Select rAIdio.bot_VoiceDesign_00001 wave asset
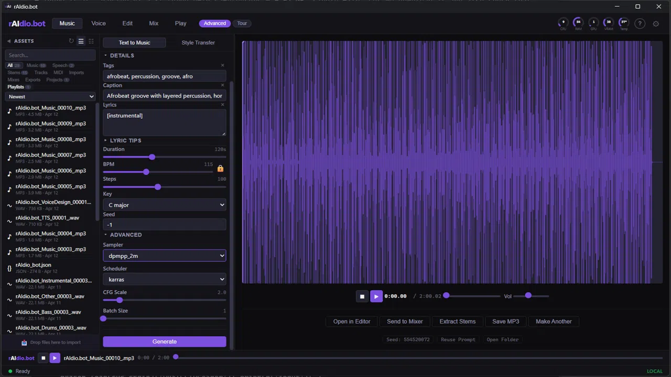The image size is (671, 377). tap(50, 205)
